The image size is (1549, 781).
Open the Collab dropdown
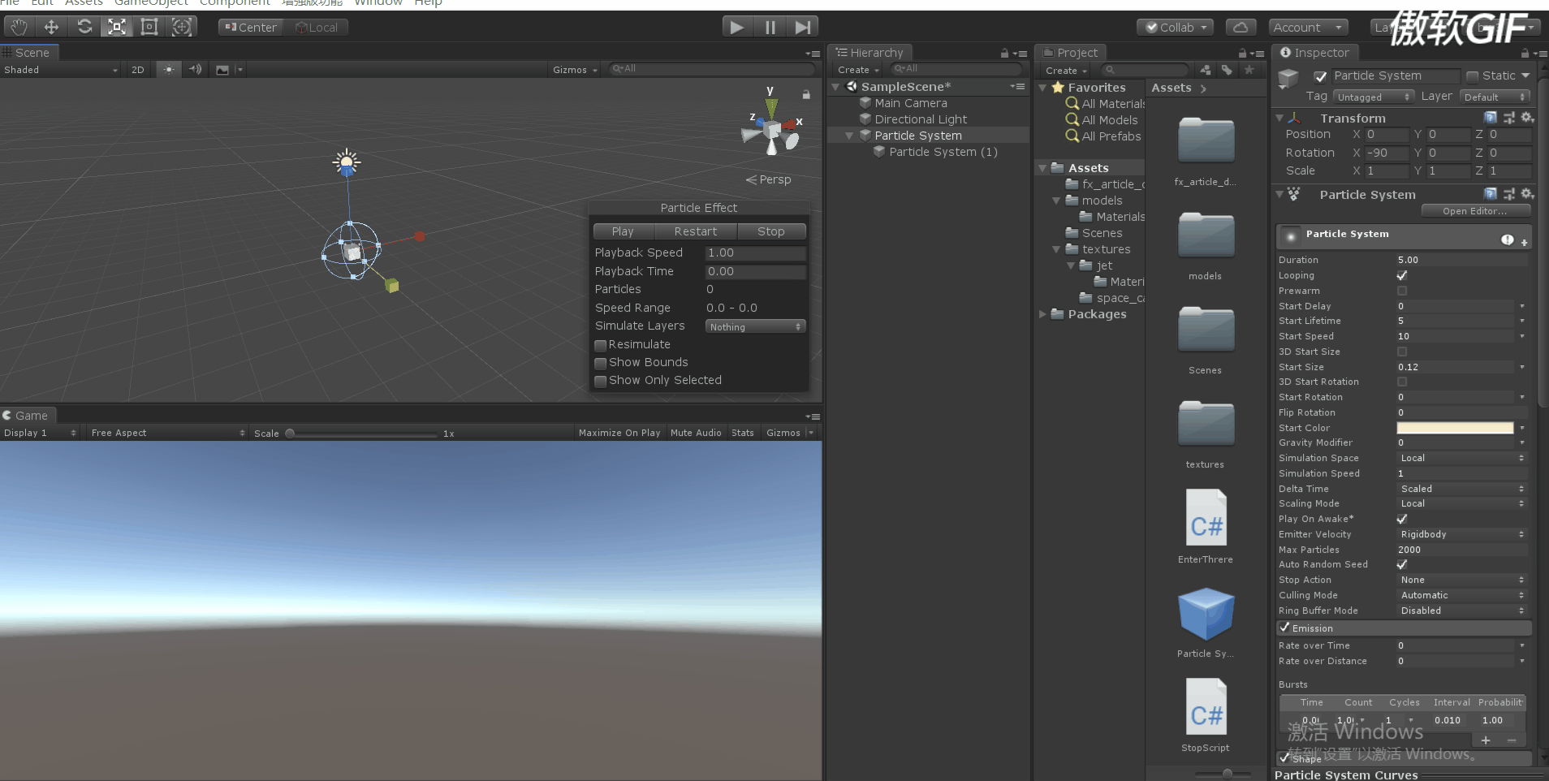1176,27
